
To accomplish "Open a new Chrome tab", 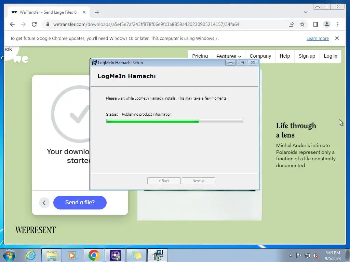I will (x=97, y=12).
